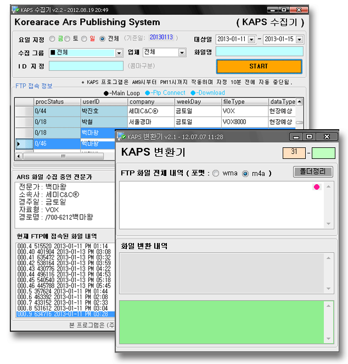Select the wma format radio button
The width and height of the screenshot is (348, 364).
tap(216, 173)
